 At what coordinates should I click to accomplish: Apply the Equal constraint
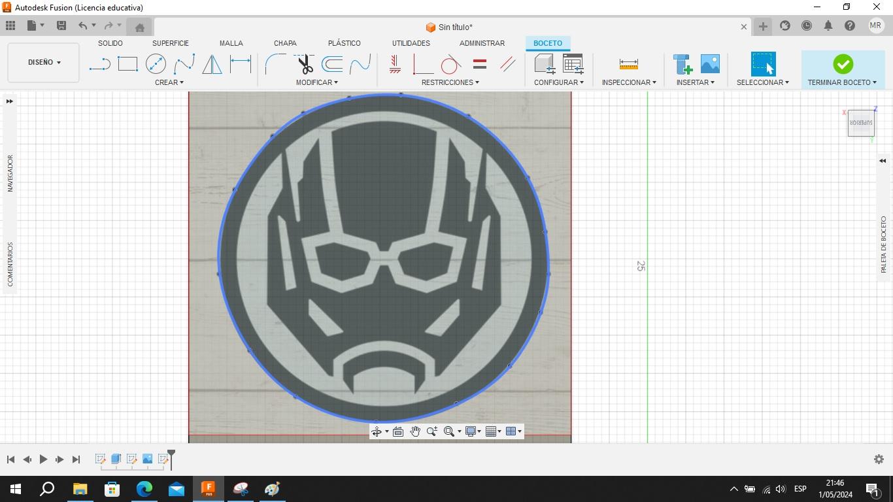pyautogui.click(x=479, y=64)
